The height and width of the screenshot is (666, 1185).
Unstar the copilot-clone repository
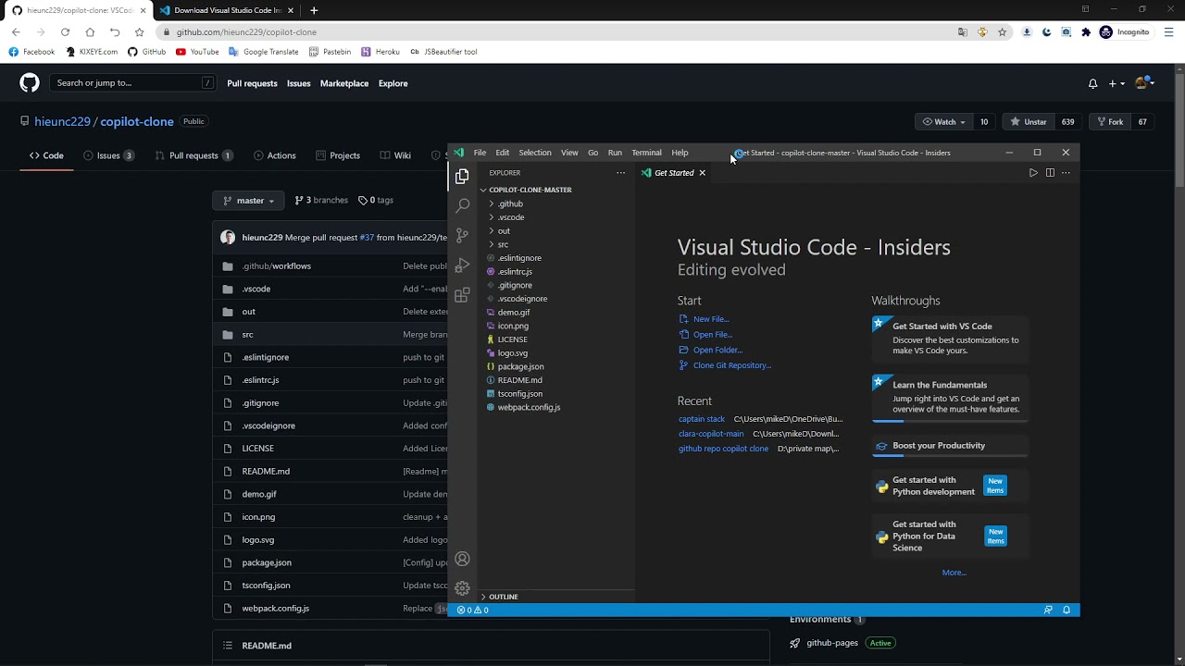(1029, 122)
